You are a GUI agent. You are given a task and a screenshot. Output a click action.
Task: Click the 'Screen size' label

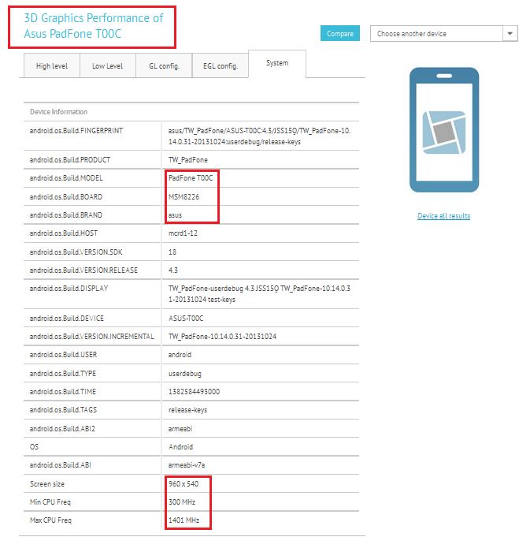point(47,483)
